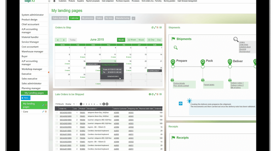This screenshot has height=151, width=273.
Task: Expand '2 more' on June 15
Action: click(67, 64)
